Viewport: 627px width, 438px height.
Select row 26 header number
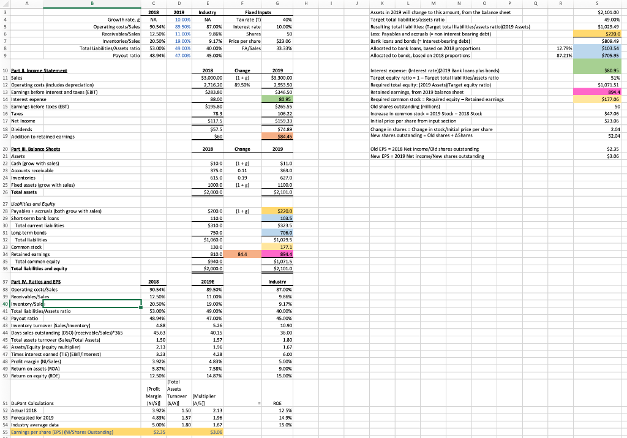(5, 192)
